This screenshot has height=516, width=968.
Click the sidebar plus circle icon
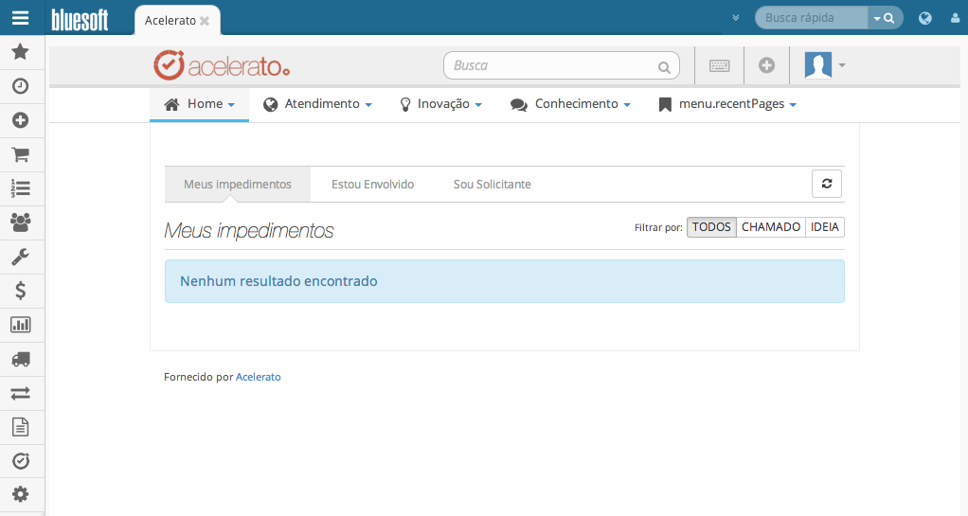(x=21, y=119)
